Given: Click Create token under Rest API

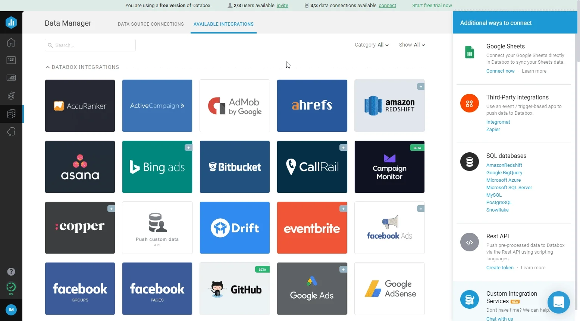Looking at the screenshot, I should click(500, 268).
